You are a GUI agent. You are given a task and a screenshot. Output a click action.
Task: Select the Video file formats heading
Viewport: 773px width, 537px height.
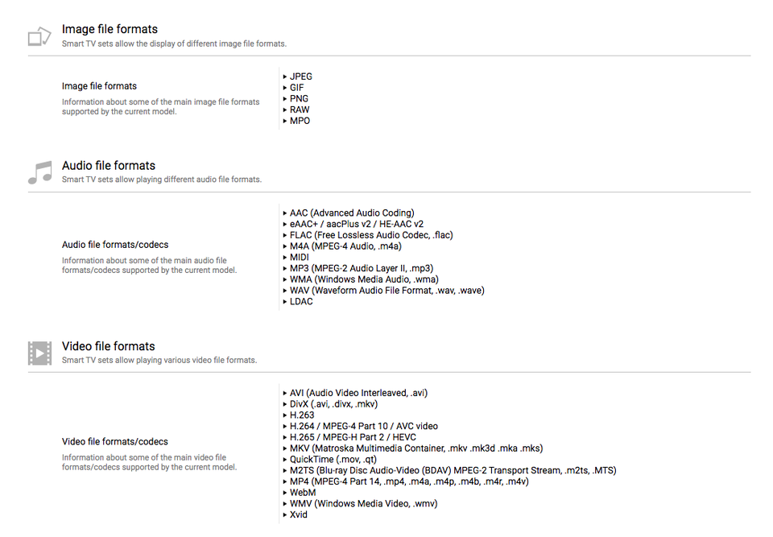point(108,346)
